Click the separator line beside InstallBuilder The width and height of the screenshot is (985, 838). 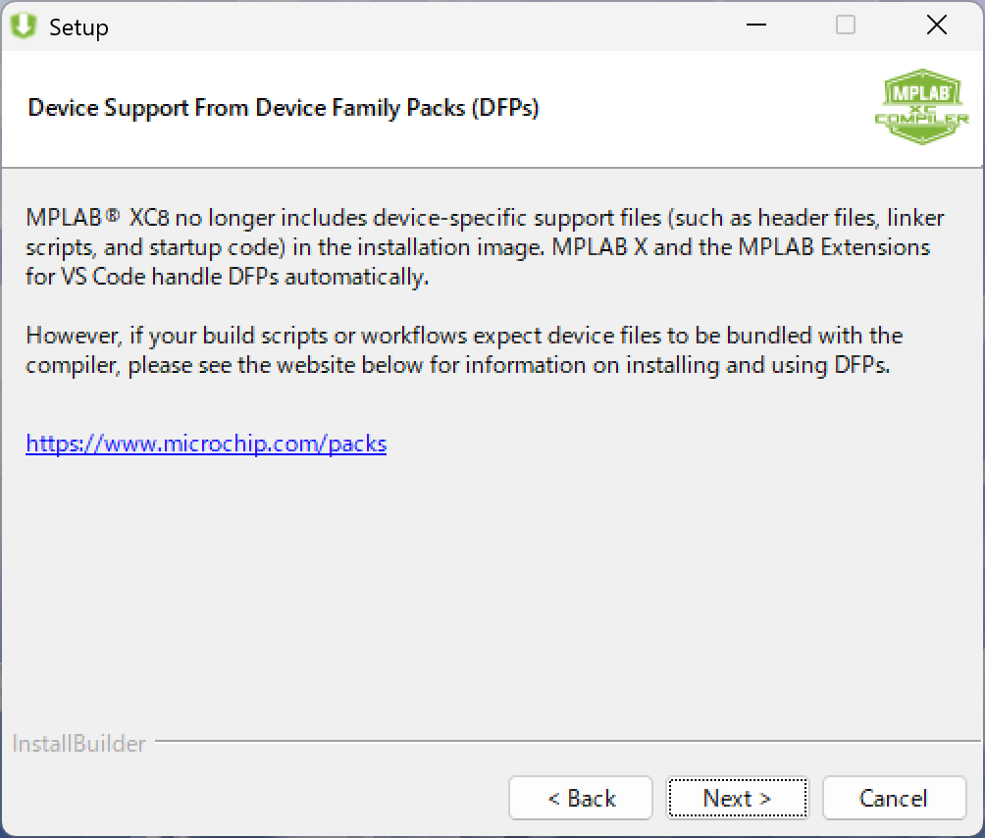[x=569, y=741]
